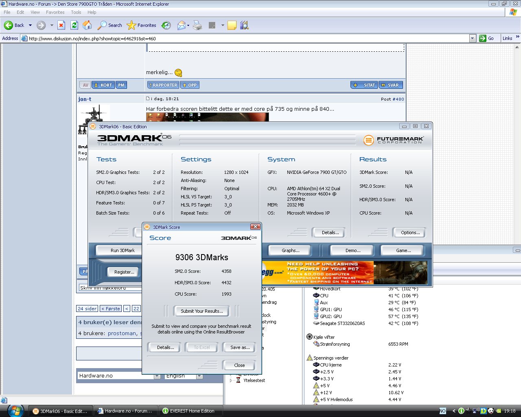521x417 pixels.
Task: Click the Mail toolbar icon
Action: 182,25
